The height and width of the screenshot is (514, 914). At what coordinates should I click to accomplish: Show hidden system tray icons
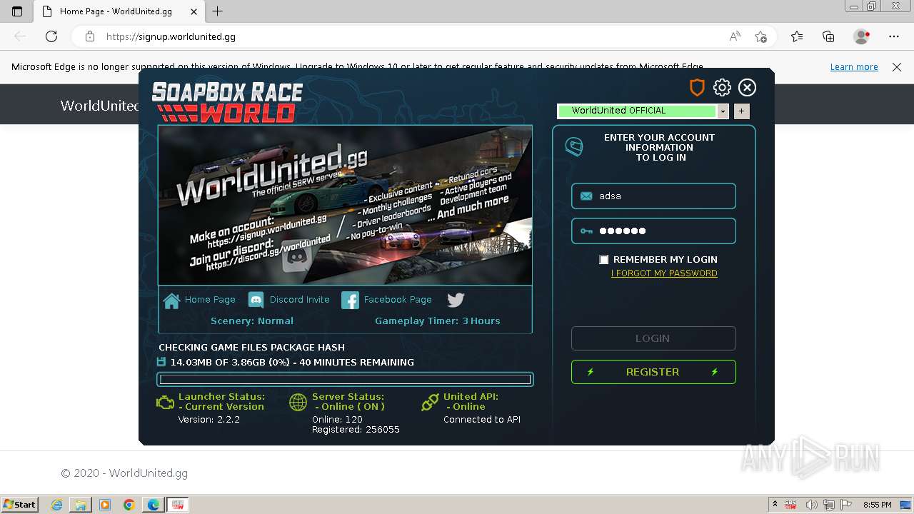[x=775, y=505]
